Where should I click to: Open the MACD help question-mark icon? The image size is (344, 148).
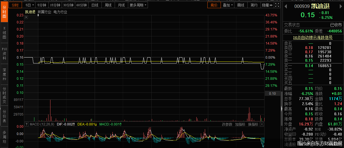tap(27, 124)
